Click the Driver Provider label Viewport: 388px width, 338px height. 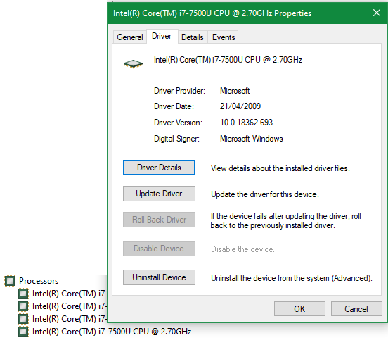pos(179,91)
